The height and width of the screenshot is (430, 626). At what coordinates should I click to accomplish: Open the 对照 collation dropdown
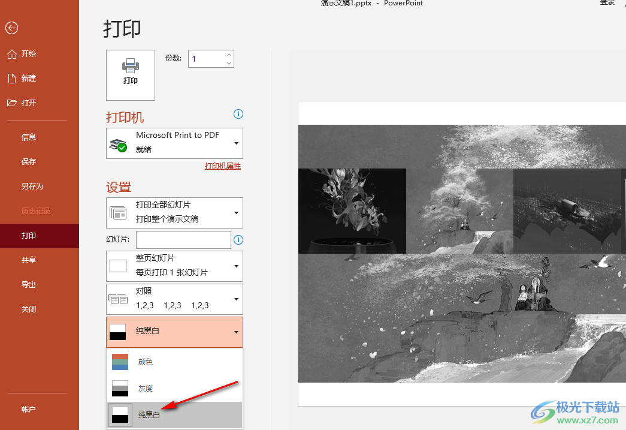pyautogui.click(x=174, y=299)
